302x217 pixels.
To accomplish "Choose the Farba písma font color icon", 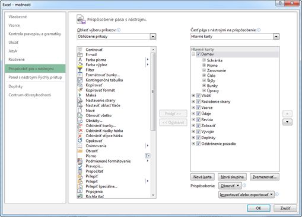I will [80, 60].
